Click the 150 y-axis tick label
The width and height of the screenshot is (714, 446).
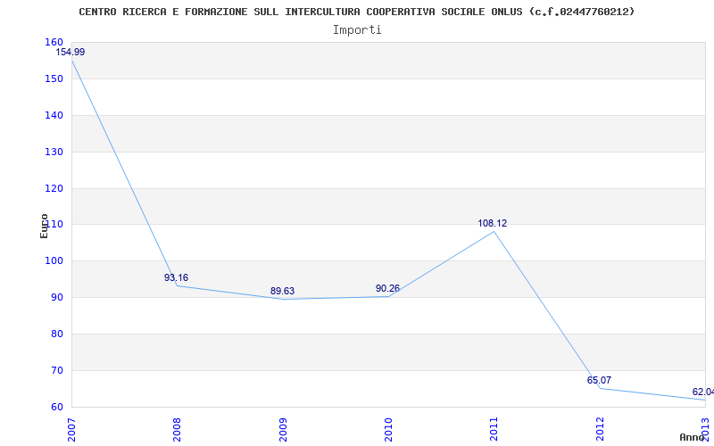(x=54, y=79)
